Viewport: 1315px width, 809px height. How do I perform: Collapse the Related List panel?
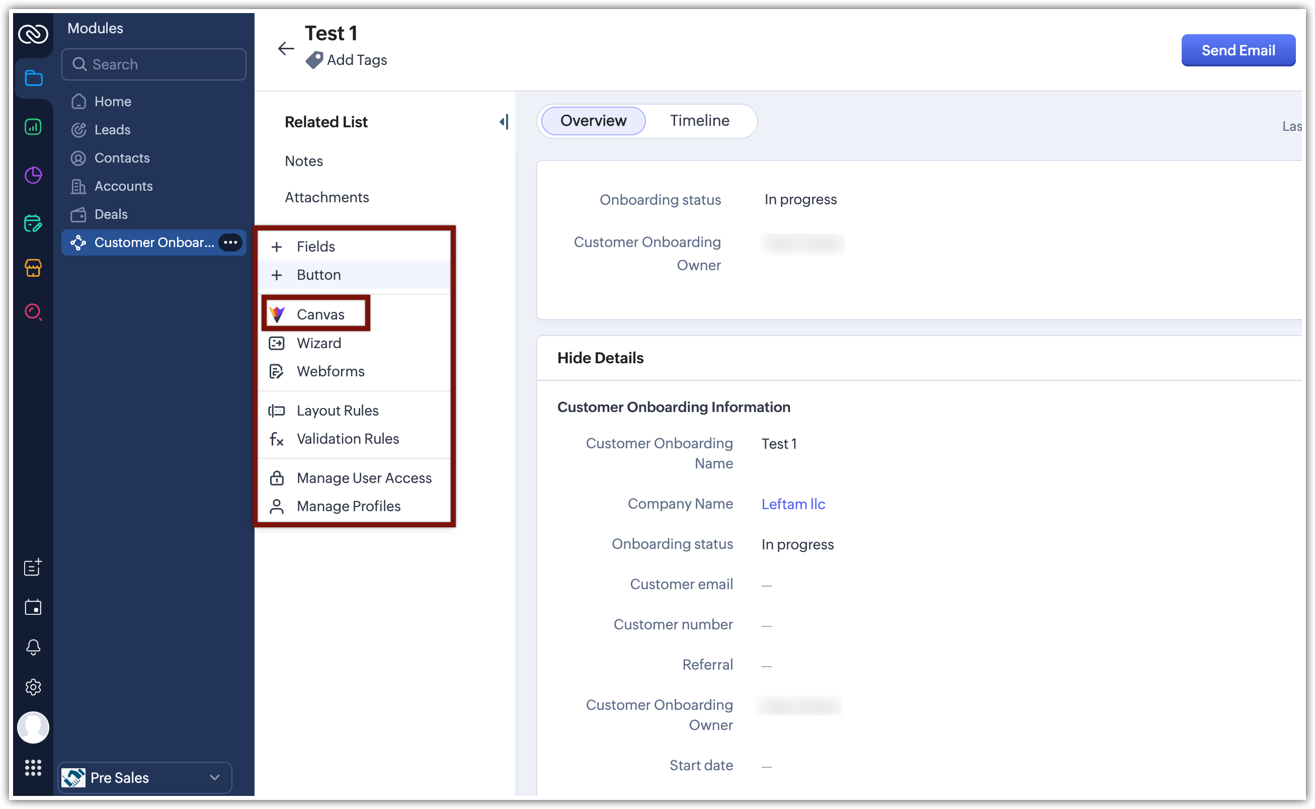504,122
